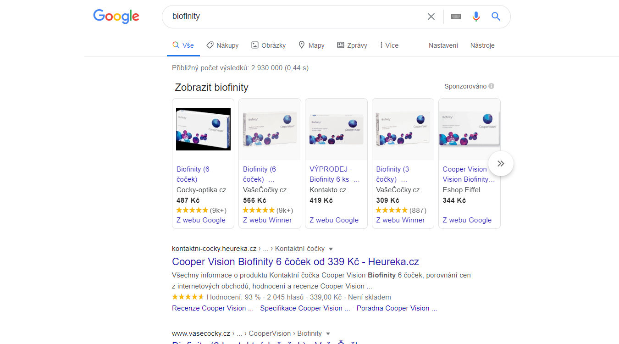Click the 419 Kč price
The image size is (619, 344).
coord(321,200)
